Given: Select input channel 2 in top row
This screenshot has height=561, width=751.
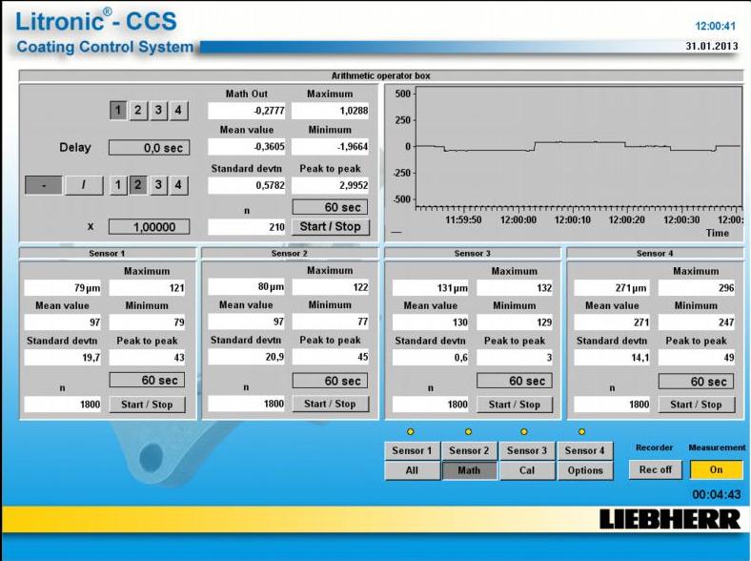Looking at the screenshot, I should (138, 111).
